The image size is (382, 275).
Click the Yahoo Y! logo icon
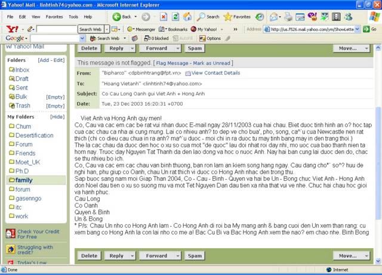coord(12,29)
